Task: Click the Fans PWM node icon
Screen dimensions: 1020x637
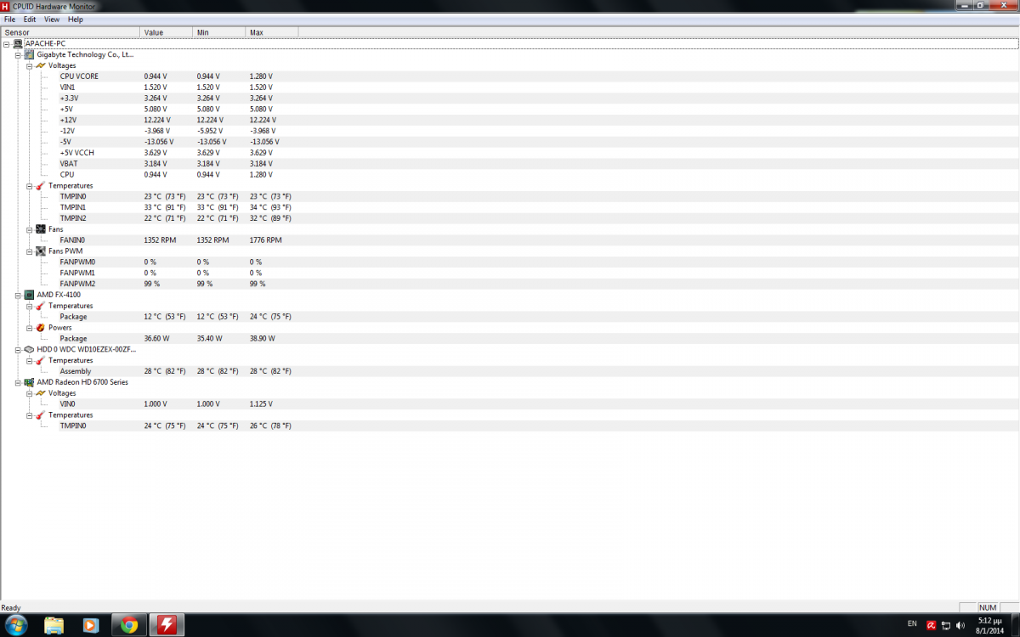Action: pos(40,251)
